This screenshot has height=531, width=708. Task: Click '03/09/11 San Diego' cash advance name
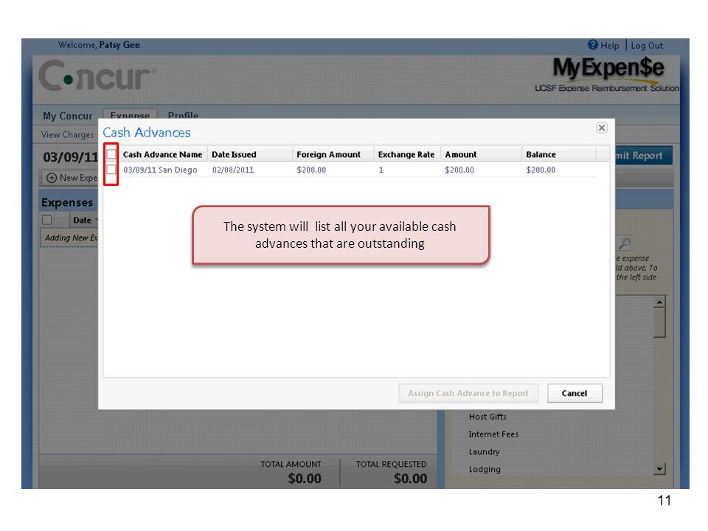click(160, 170)
